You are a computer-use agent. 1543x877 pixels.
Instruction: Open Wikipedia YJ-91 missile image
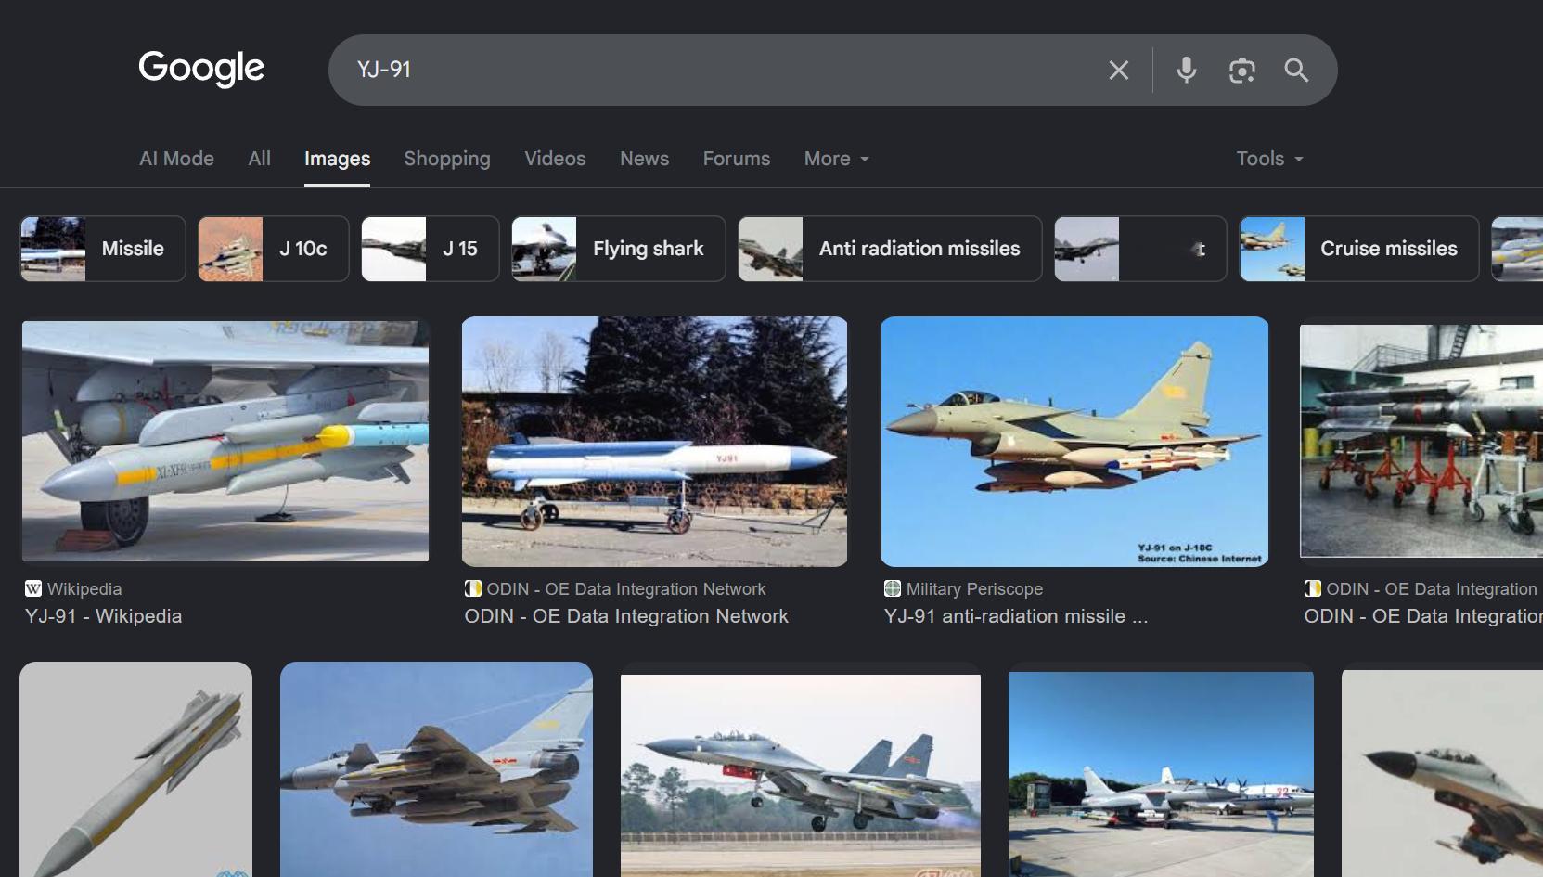point(225,441)
